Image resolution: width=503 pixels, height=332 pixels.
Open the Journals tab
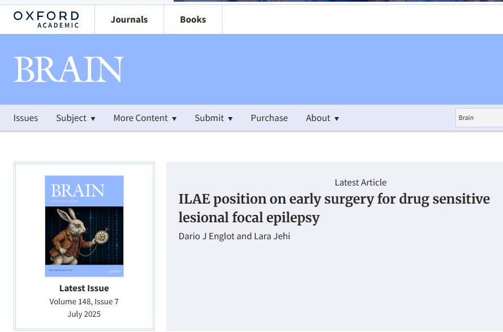[x=129, y=20]
